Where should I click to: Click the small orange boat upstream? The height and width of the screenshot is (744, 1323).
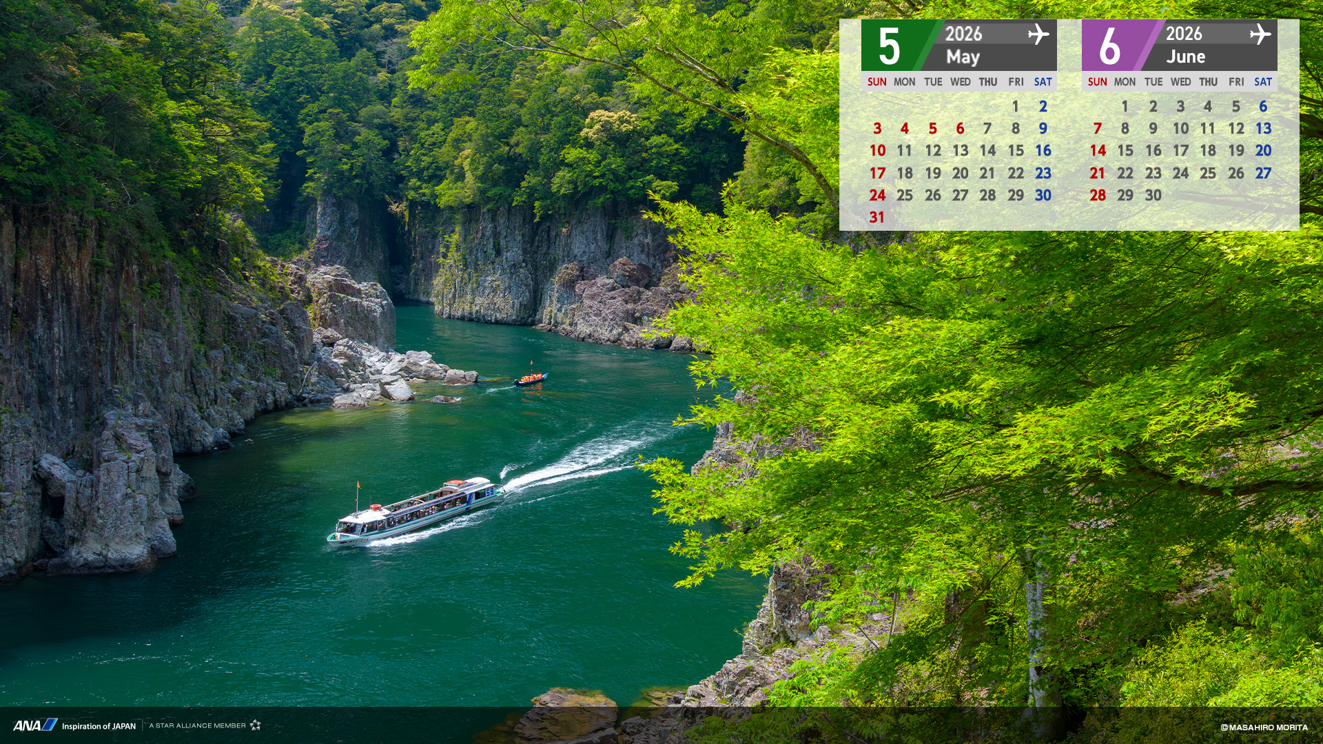(x=531, y=378)
